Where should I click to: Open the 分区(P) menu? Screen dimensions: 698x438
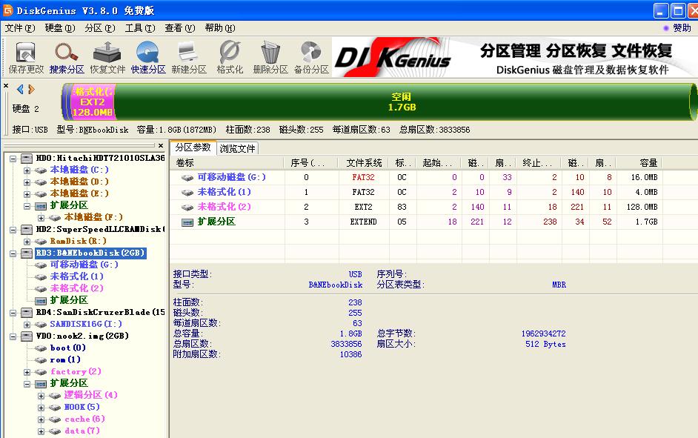(x=100, y=28)
